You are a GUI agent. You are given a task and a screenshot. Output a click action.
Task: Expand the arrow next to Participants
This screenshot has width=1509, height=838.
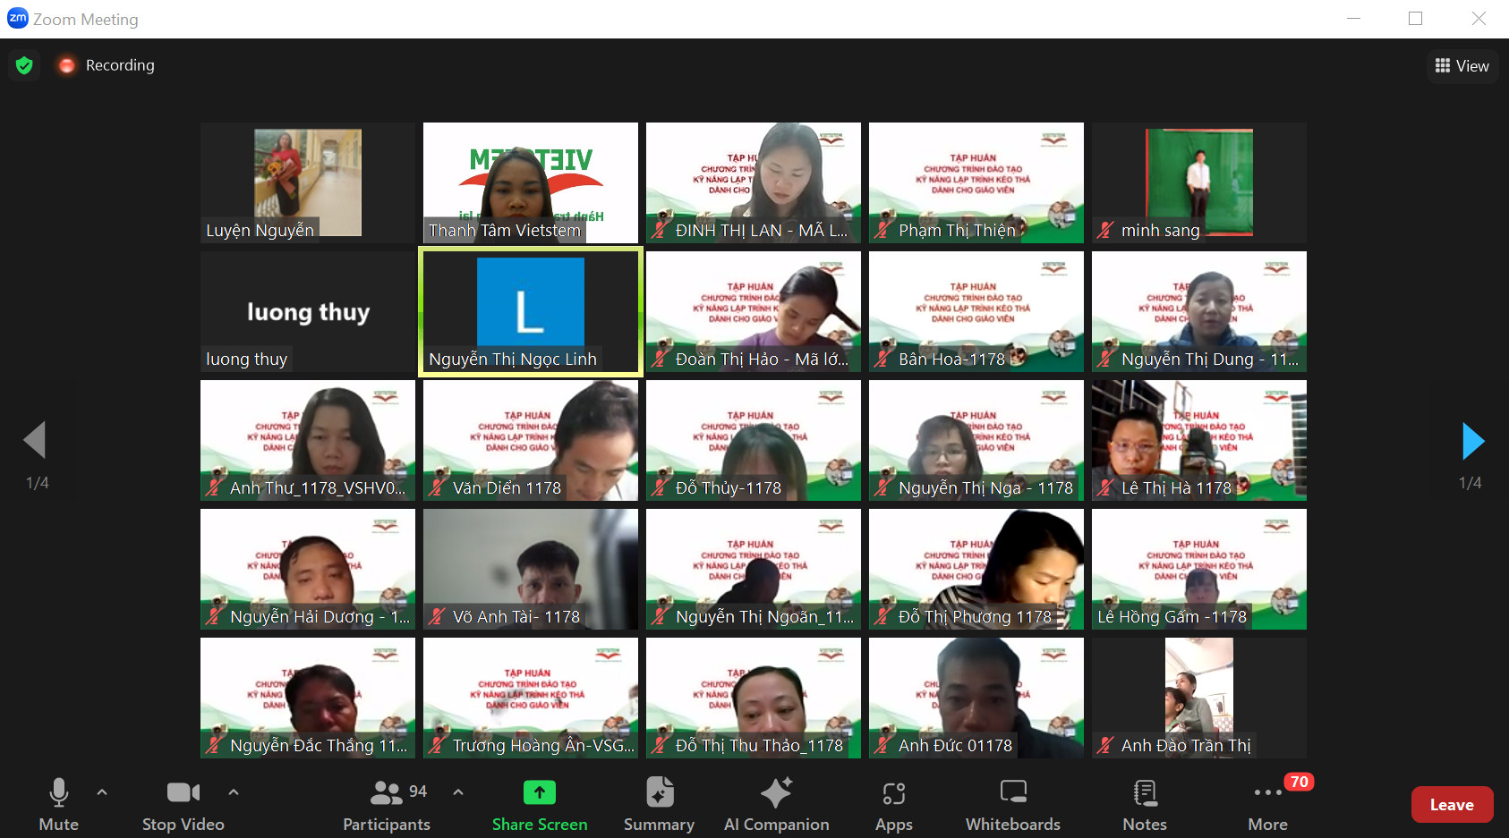coord(458,792)
